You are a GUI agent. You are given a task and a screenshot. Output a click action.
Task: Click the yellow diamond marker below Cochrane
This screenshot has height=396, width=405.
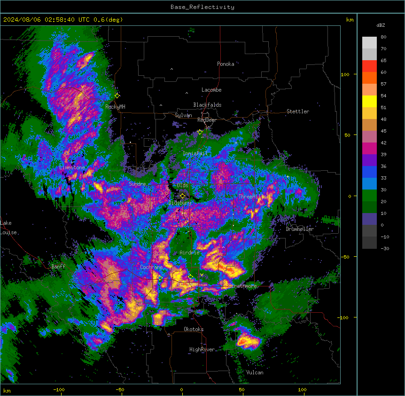coord(160,277)
